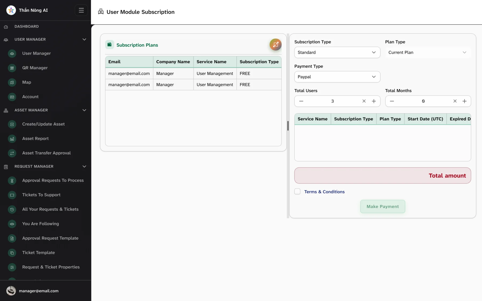Image resolution: width=482 pixels, height=301 pixels.
Task: Toggle the sidebar hamburger menu
Action: pos(81,10)
